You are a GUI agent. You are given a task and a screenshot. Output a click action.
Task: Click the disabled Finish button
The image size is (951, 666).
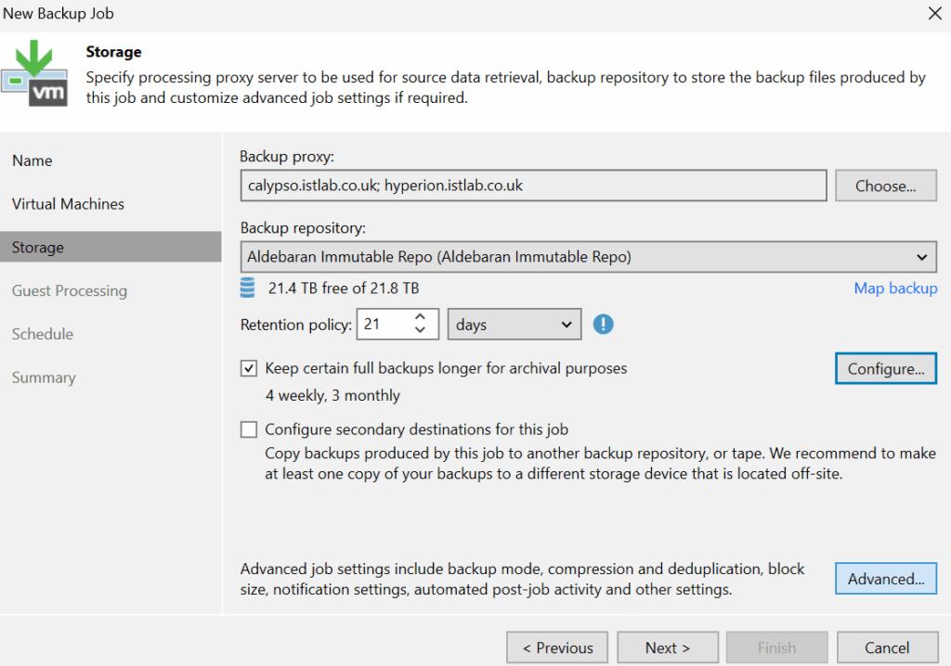tap(777, 647)
